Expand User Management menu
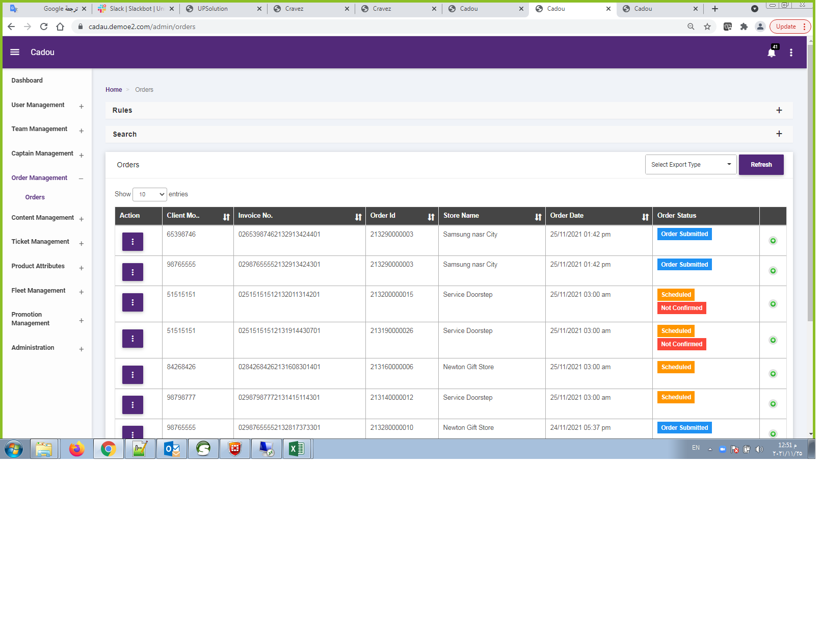This screenshot has height=617, width=822. (x=82, y=107)
